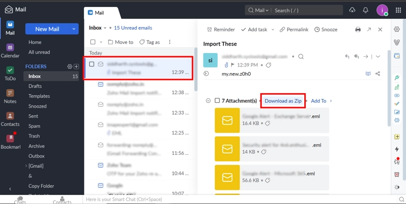Open the Bookmarks module
The width and height of the screenshot is (406, 204).
point(10,142)
